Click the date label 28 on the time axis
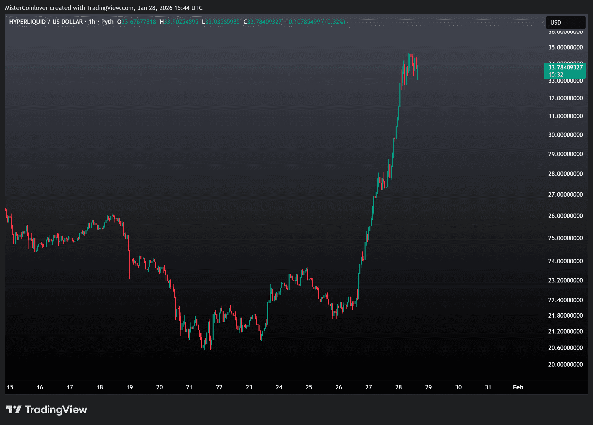593x425 pixels. (x=398, y=387)
